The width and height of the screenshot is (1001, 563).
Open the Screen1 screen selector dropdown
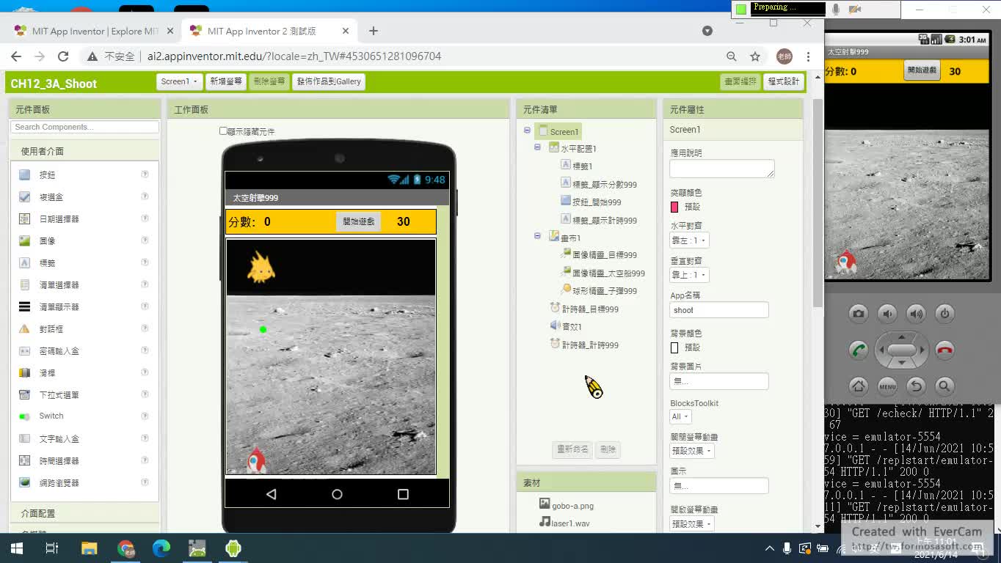(x=179, y=81)
